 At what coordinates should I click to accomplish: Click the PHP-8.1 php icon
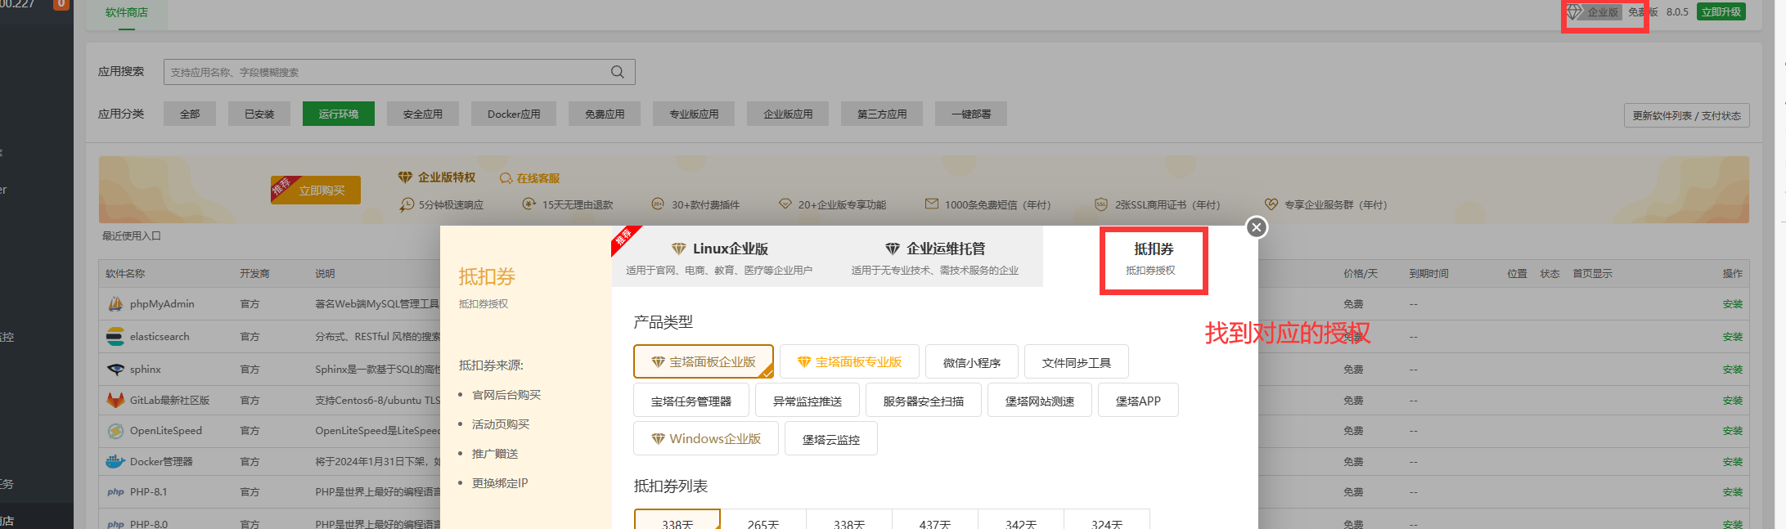pyautogui.click(x=115, y=492)
